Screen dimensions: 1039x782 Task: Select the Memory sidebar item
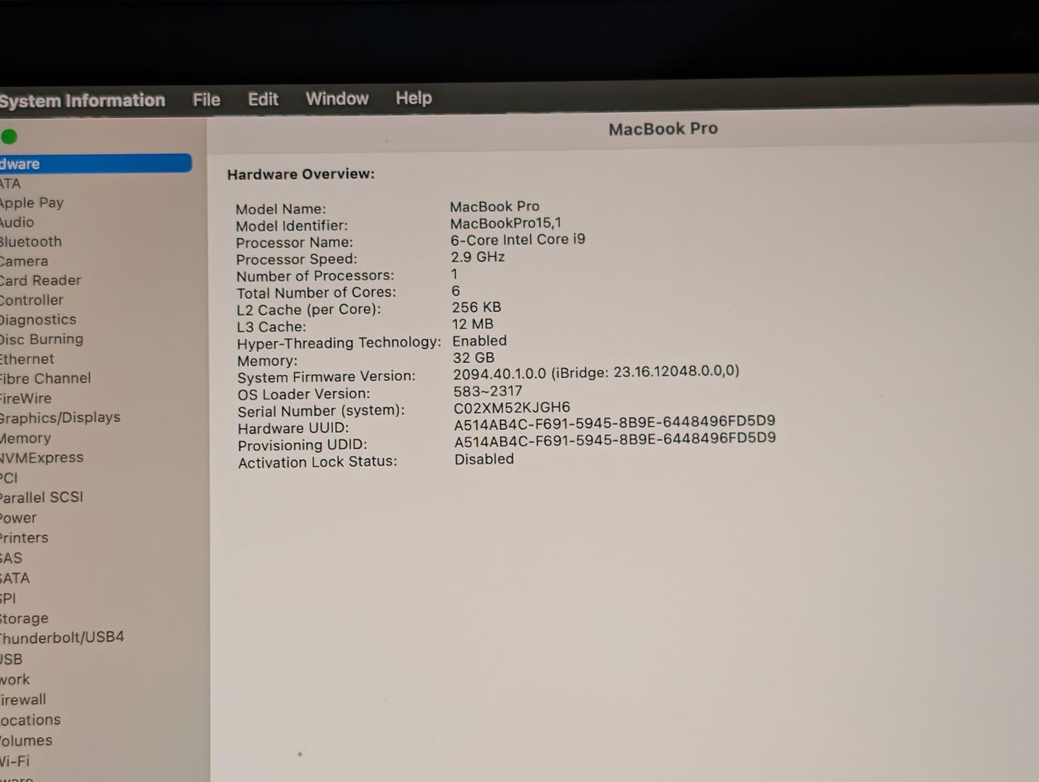tap(25, 438)
